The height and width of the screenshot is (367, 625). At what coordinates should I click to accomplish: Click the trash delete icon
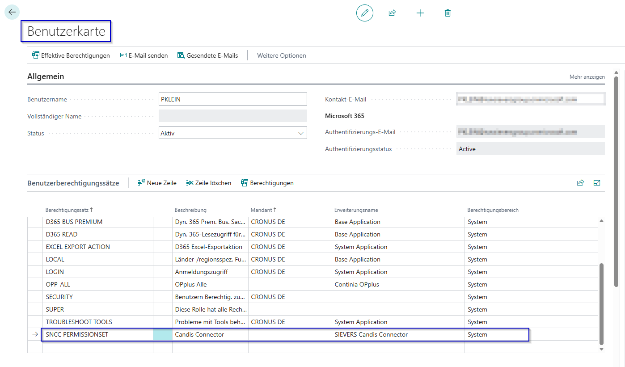tap(448, 13)
